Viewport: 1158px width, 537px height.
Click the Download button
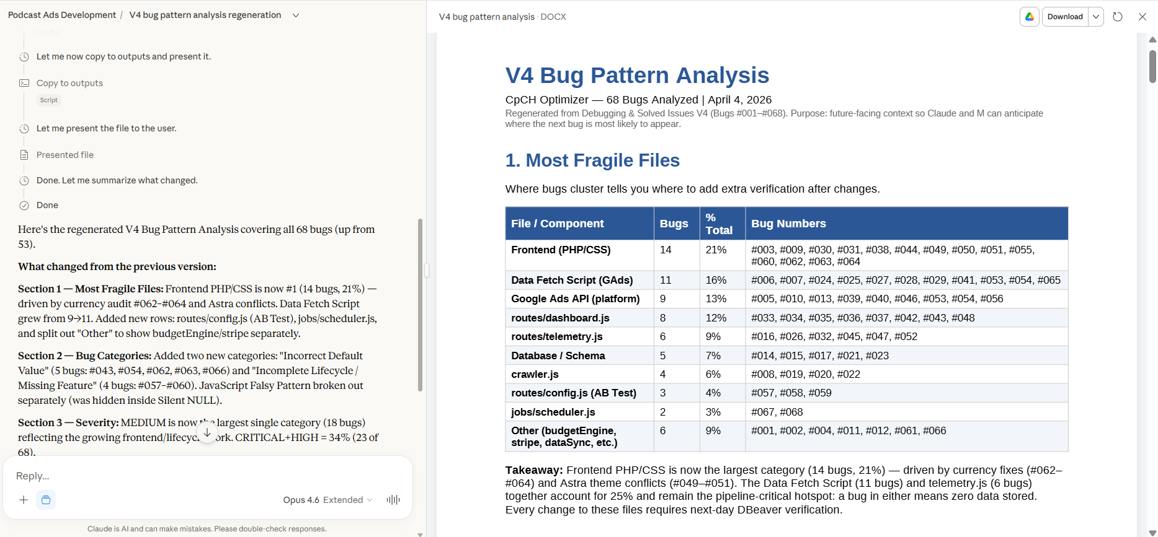pyautogui.click(x=1065, y=17)
